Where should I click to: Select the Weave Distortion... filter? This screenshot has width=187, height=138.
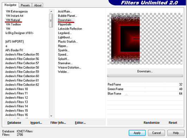click(69, 68)
